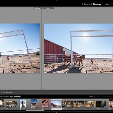Viewport: 113px width, 113px height.
Task: Select the red-tinted cowboy face thumbnail
Action: [45, 104]
